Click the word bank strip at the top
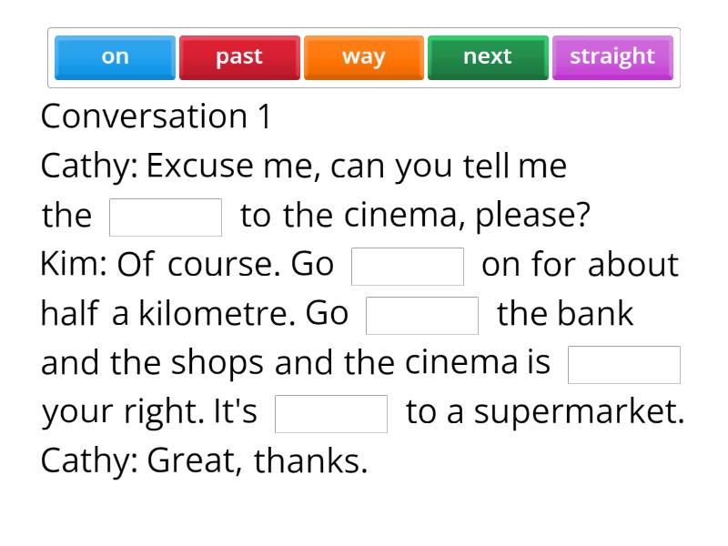 click(363, 56)
